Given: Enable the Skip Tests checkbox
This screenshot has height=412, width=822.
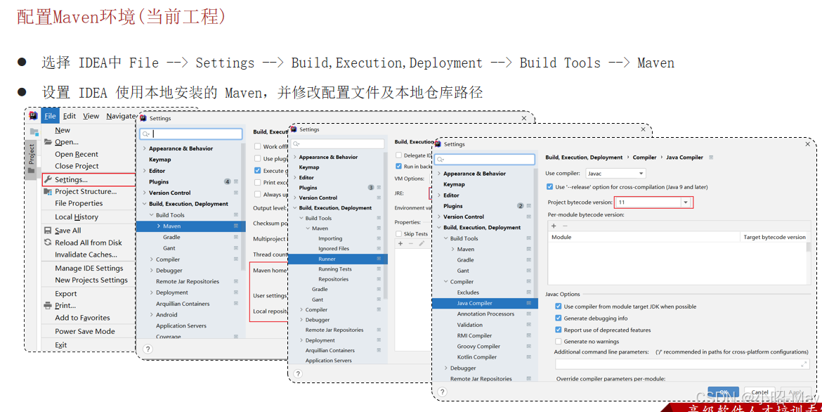Looking at the screenshot, I should pyautogui.click(x=399, y=234).
